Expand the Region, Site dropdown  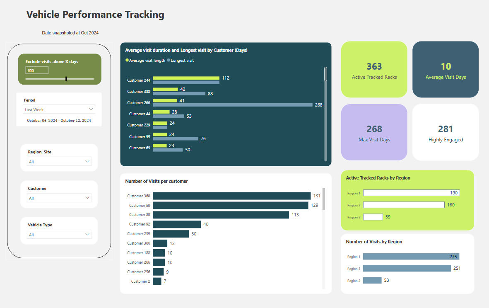coord(59,162)
